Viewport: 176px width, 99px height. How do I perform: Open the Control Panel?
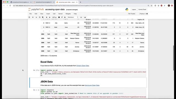(142, 10)
